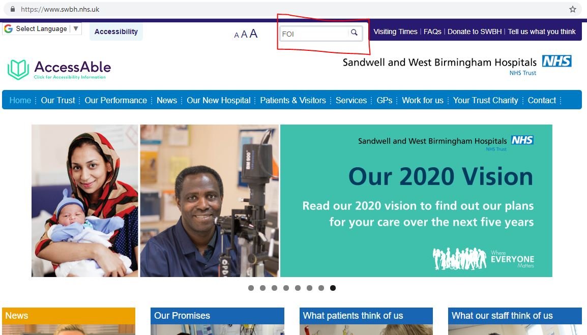Viewport: 587px width, 335px height.
Task: Select smallest text size A
Action: pos(236,35)
